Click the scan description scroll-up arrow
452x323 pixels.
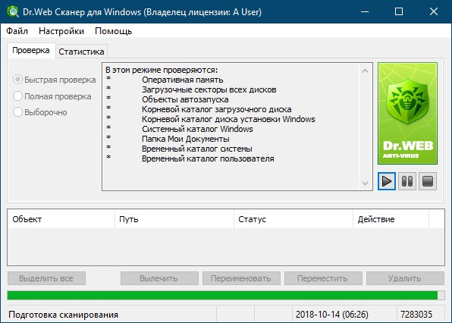[x=365, y=71]
